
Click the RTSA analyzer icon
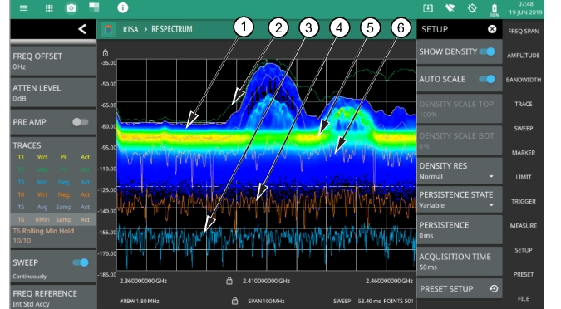tap(108, 29)
